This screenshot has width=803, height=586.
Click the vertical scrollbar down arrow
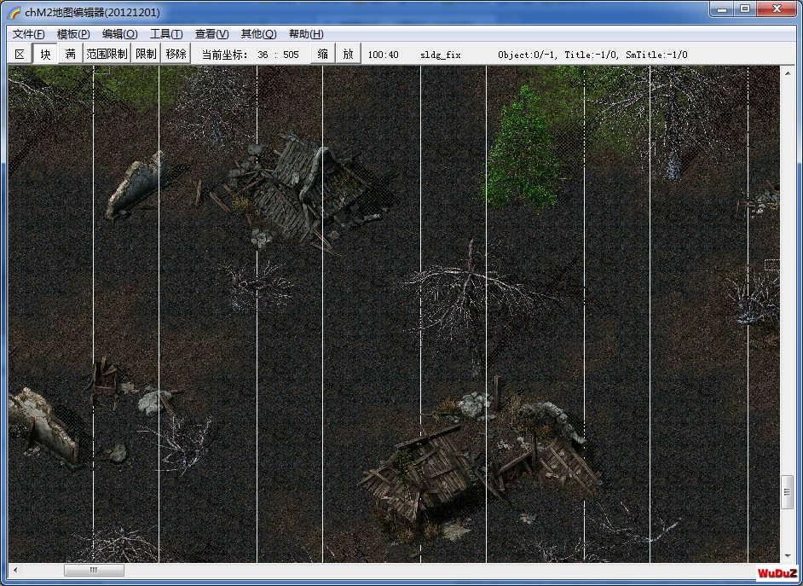[x=788, y=556]
